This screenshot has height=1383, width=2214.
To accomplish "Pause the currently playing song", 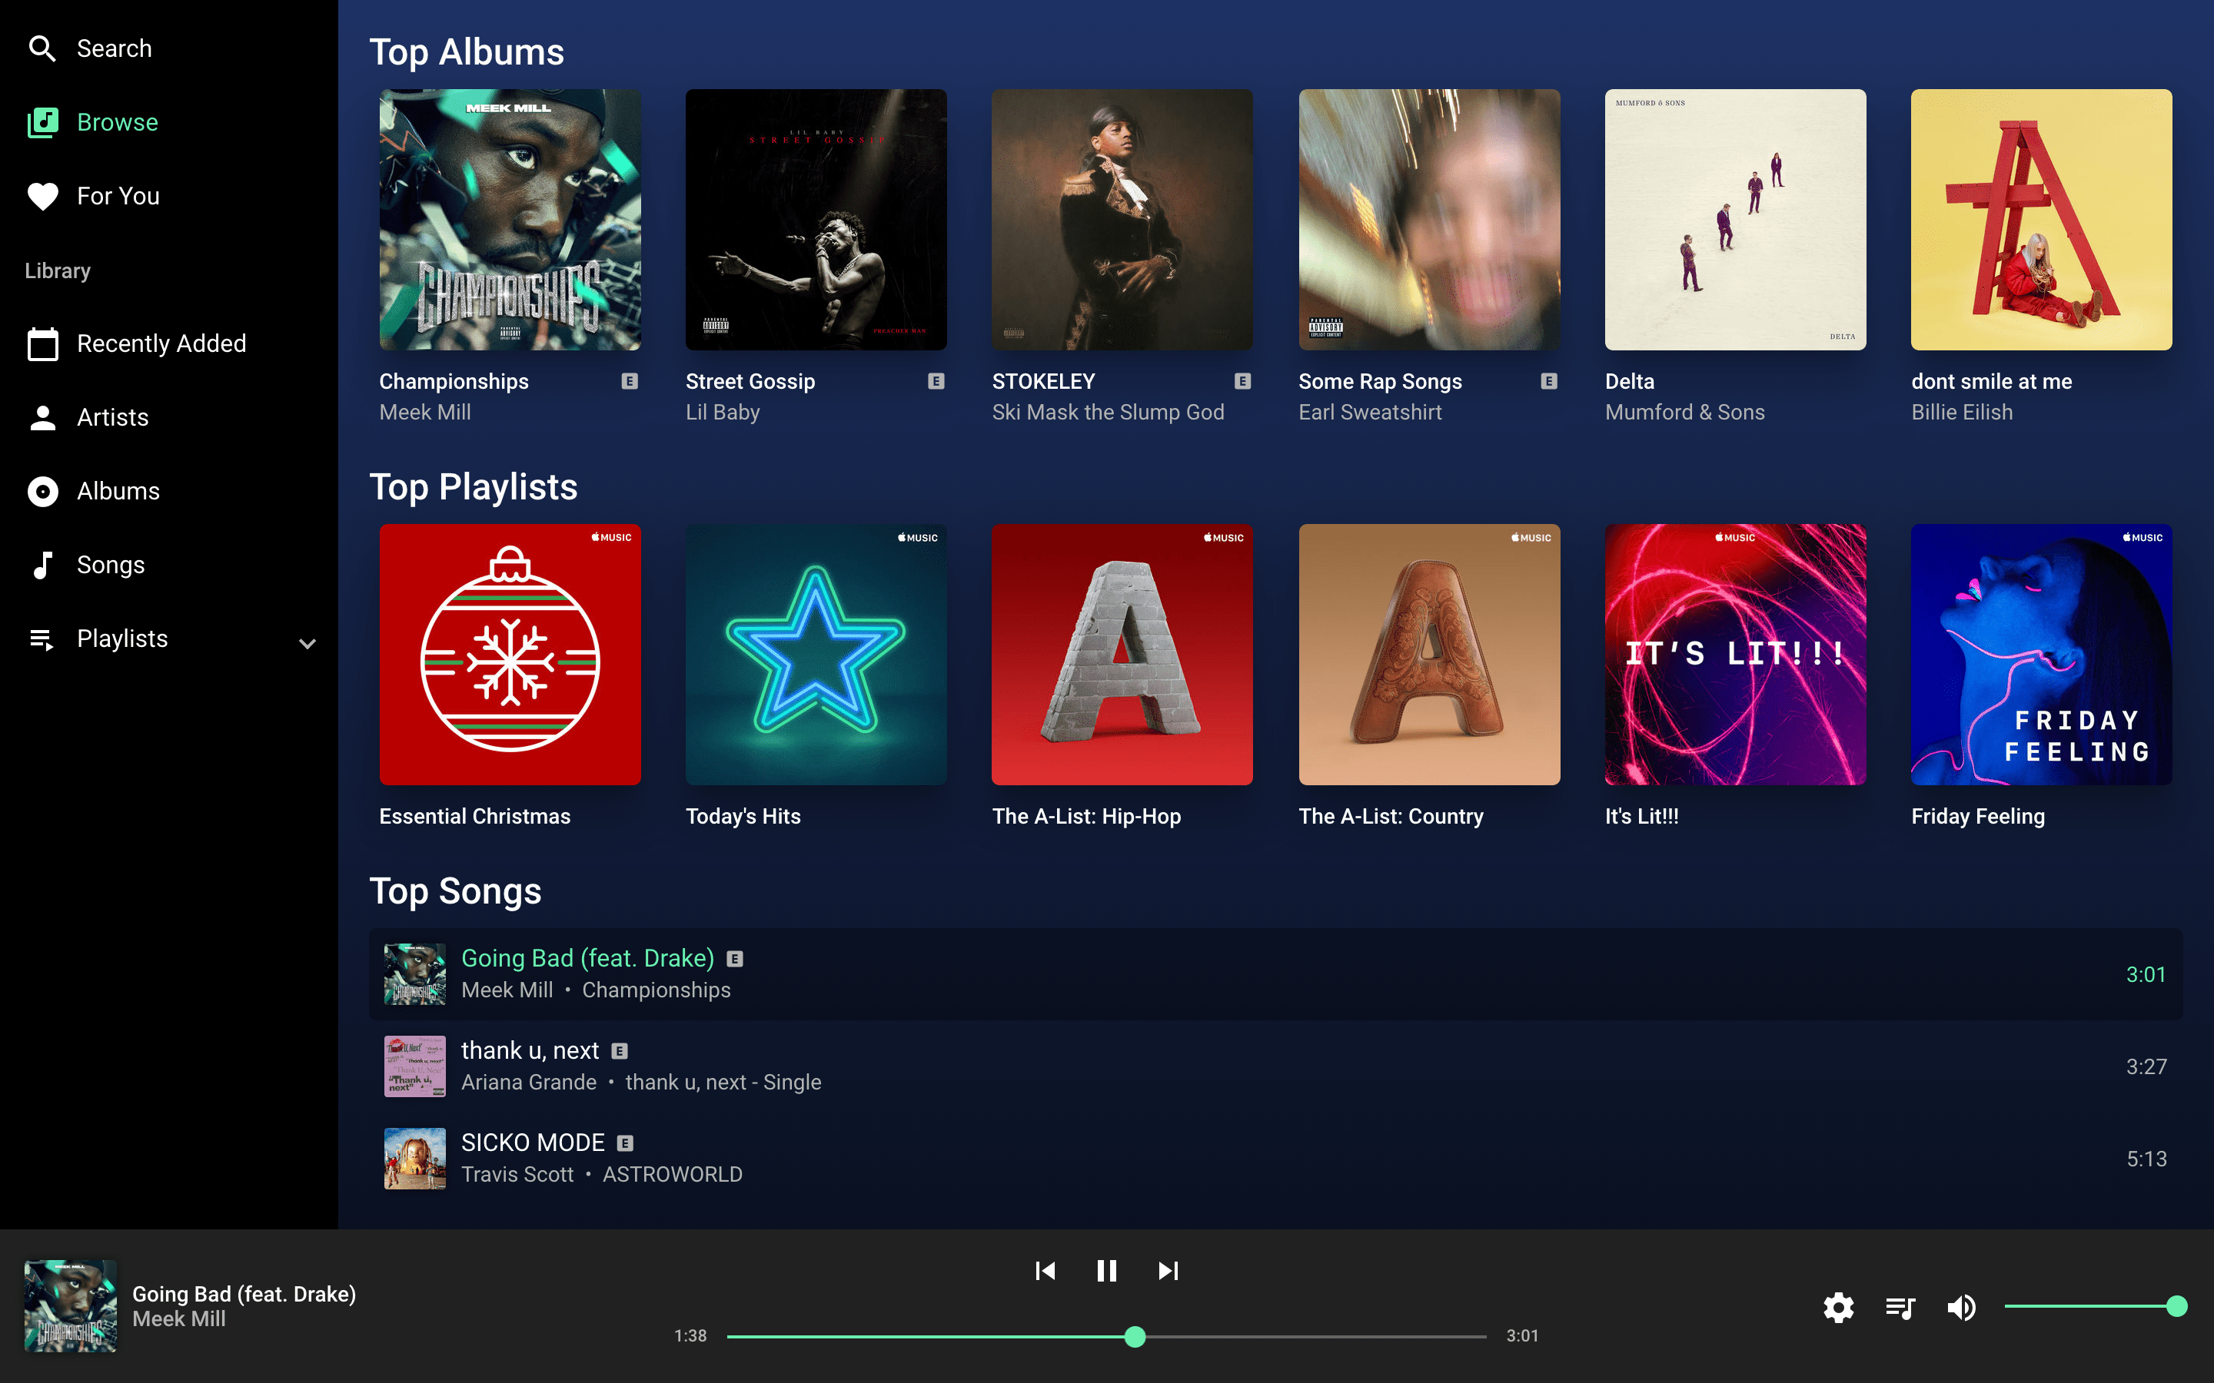I will (x=1106, y=1271).
